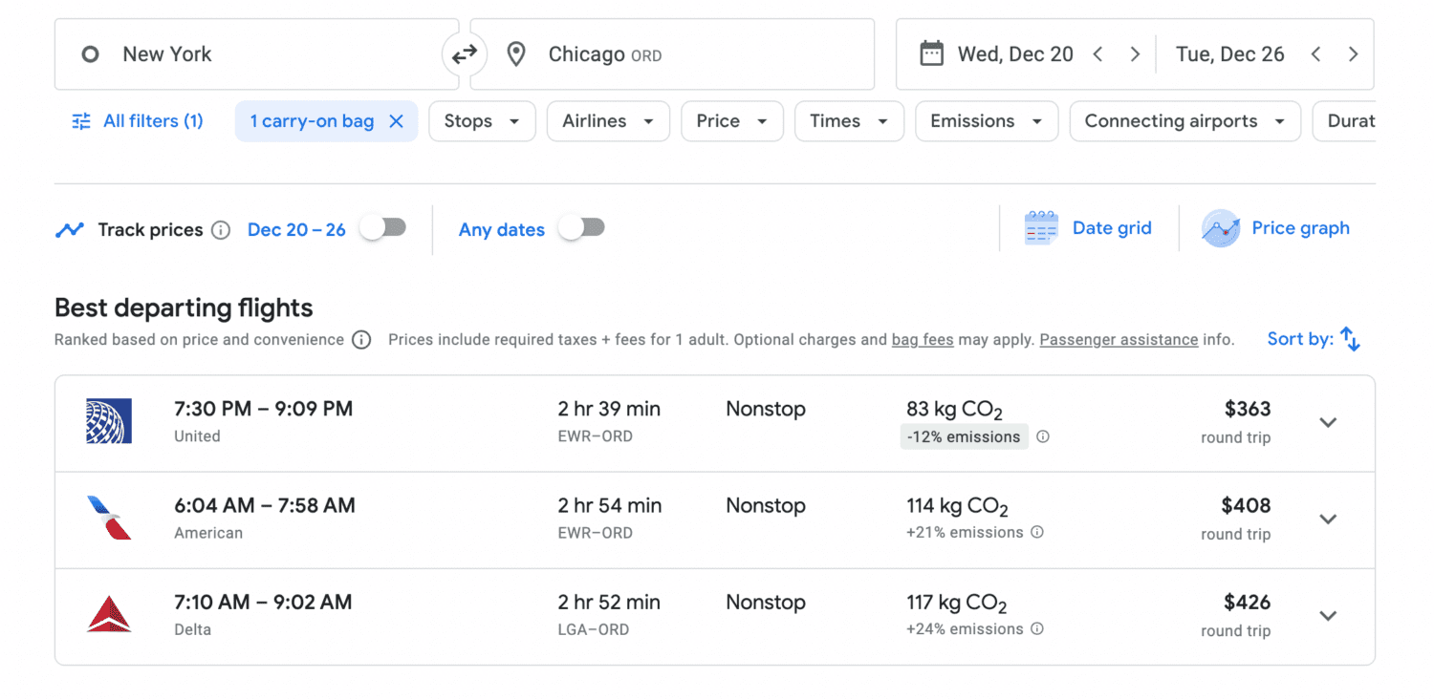Expand the American flight details
This screenshot has height=700, width=1434.
(1328, 519)
